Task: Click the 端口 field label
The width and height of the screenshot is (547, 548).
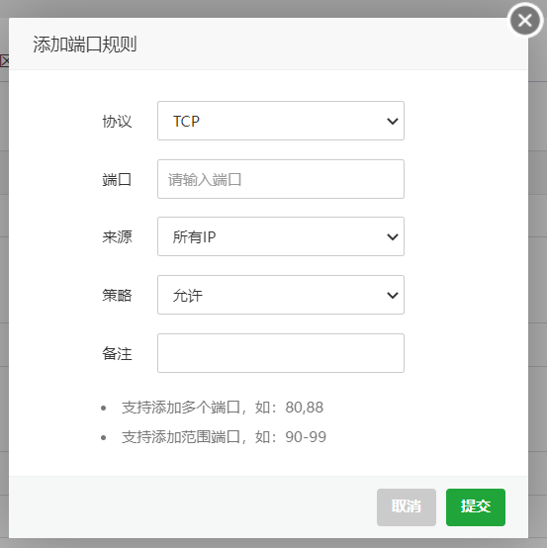Action: click(117, 180)
